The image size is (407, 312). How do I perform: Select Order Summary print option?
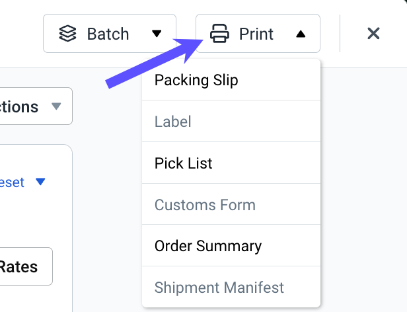[208, 246]
